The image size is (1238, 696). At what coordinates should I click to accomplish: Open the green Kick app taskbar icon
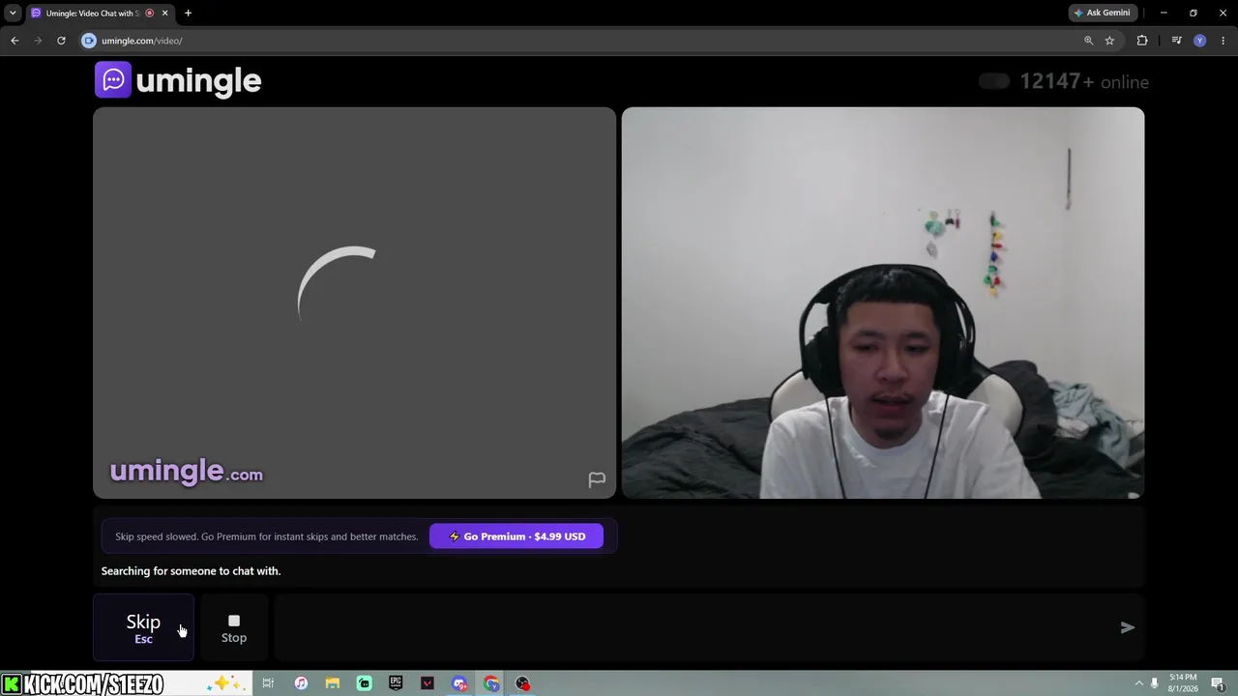tap(365, 683)
